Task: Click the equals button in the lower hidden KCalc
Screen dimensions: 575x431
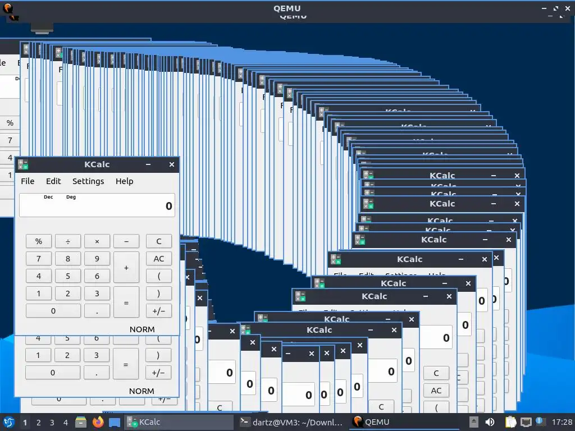Action: (x=125, y=364)
